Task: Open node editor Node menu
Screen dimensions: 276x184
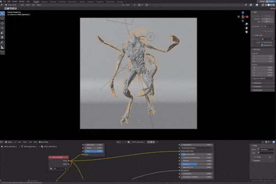Action: coord(35,142)
